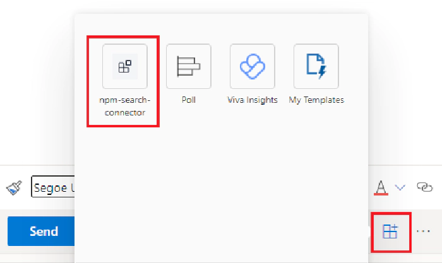
Task: Open the Viva Insights add-in icon
Action: [253, 66]
